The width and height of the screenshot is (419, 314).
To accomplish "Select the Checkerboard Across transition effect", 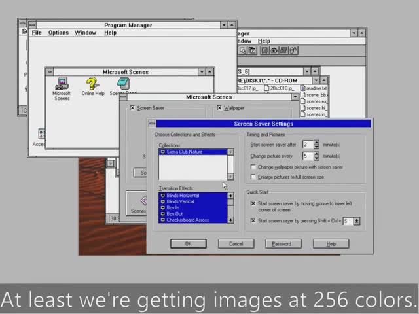I will [193, 220].
